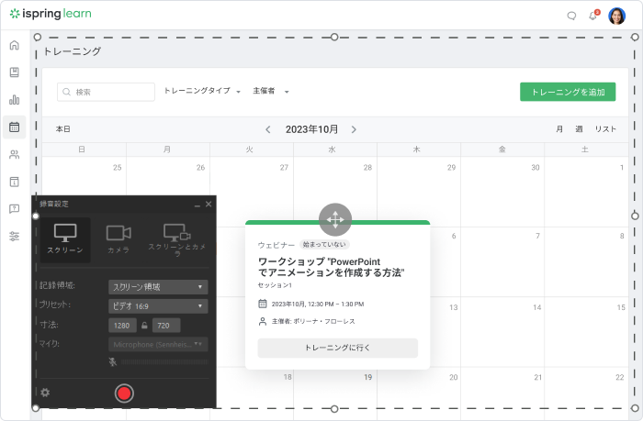Click the go to training button
Image resolution: width=643 pixels, height=421 pixels.
tap(337, 348)
